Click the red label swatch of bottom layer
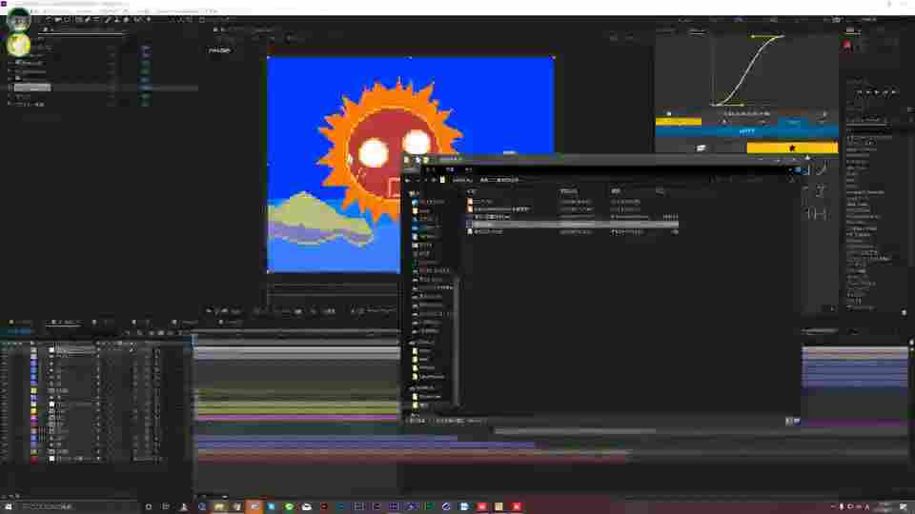This screenshot has width=915, height=514. pos(34,459)
